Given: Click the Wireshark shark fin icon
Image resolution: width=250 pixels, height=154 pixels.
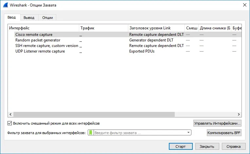Looking at the screenshot, I should coord(6,5).
